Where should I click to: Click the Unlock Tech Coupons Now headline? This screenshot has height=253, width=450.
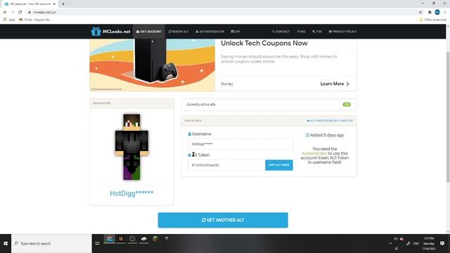tap(264, 43)
